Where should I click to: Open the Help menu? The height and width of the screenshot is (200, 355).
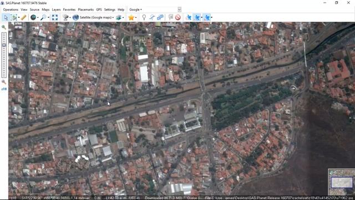(121, 9)
